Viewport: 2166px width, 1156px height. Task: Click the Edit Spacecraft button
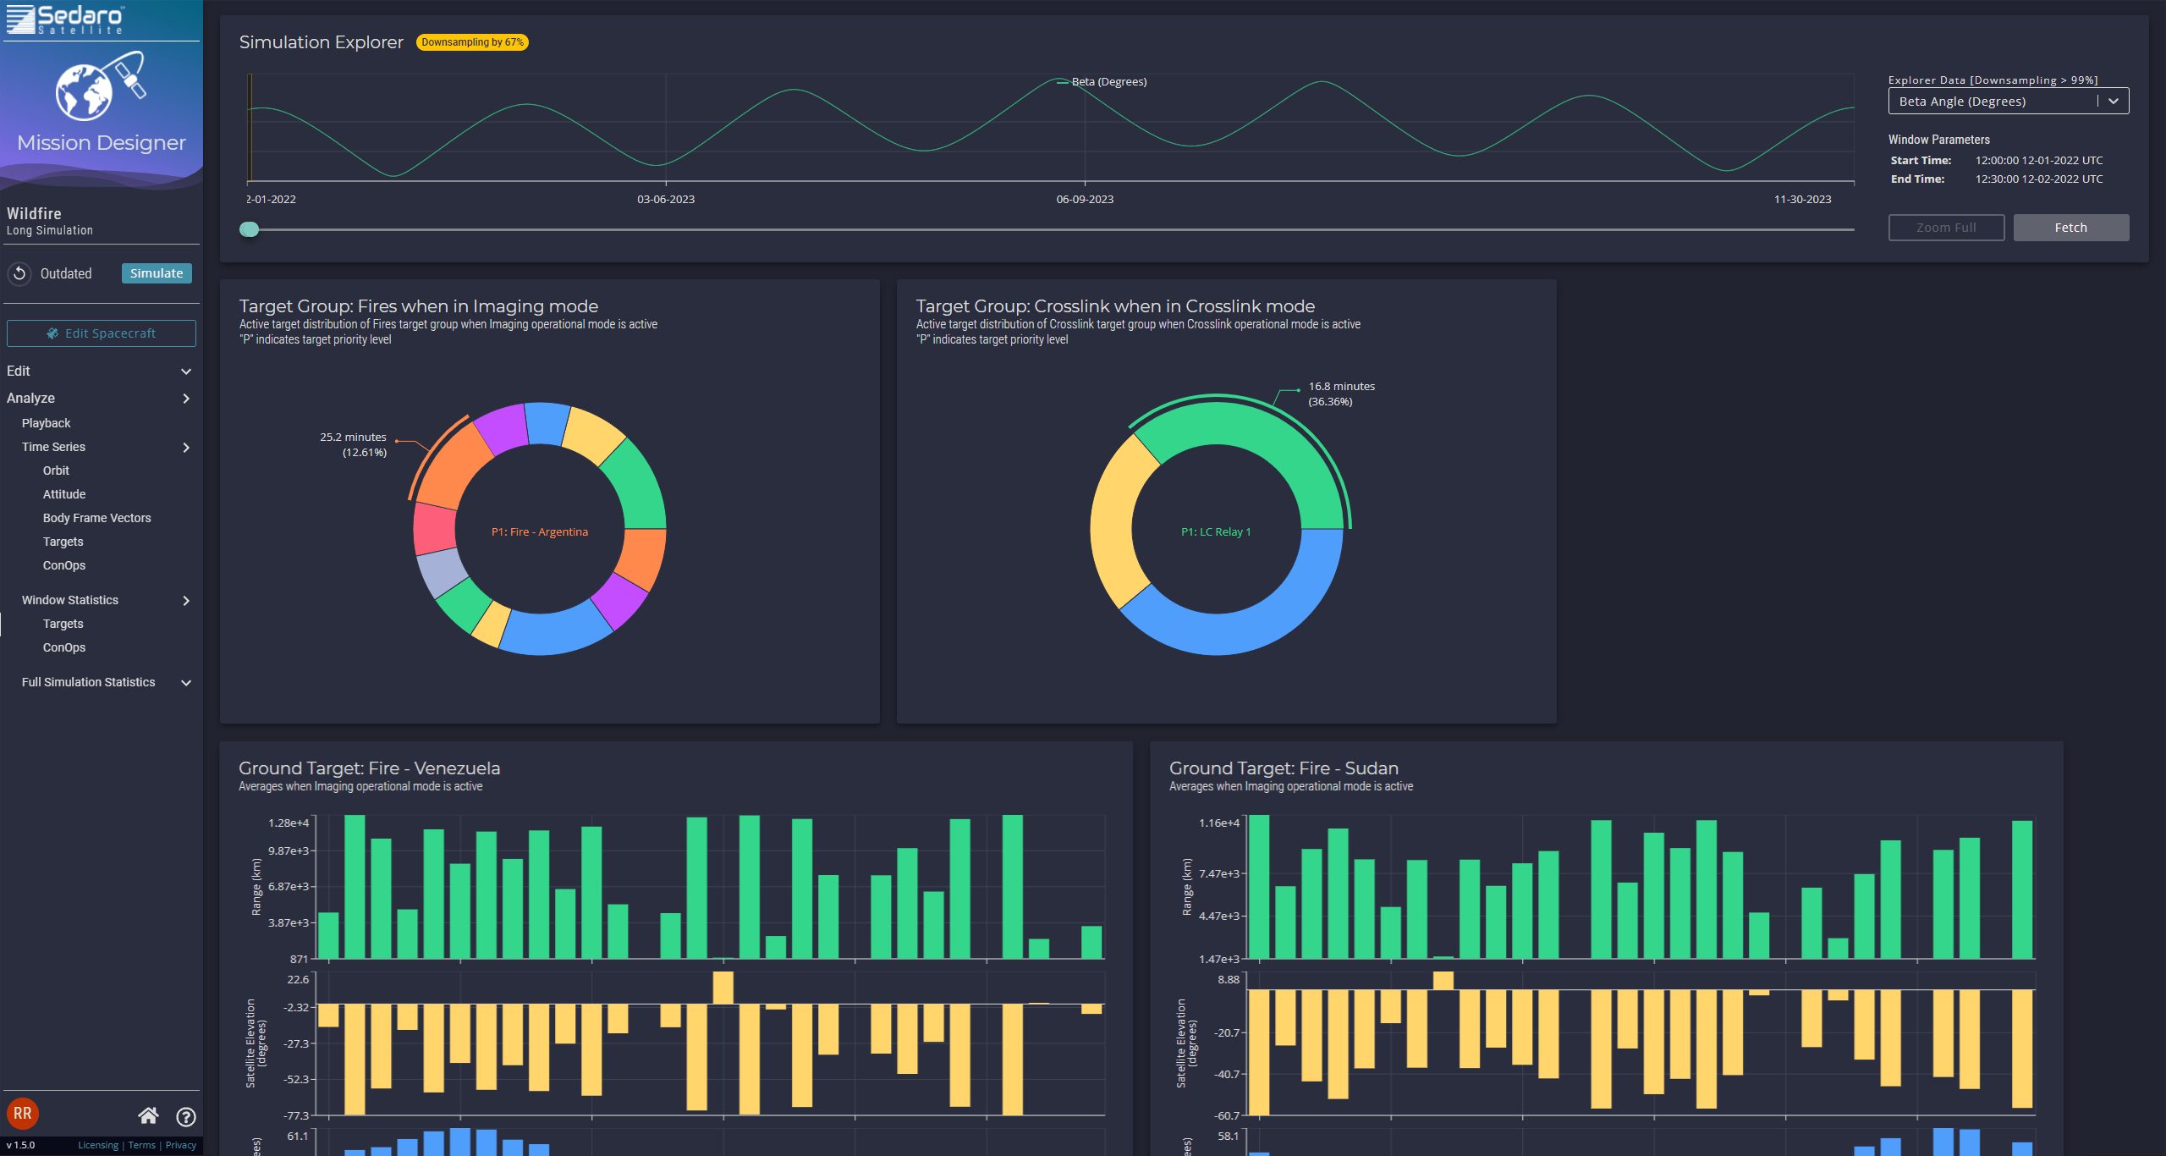tap(102, 333)
